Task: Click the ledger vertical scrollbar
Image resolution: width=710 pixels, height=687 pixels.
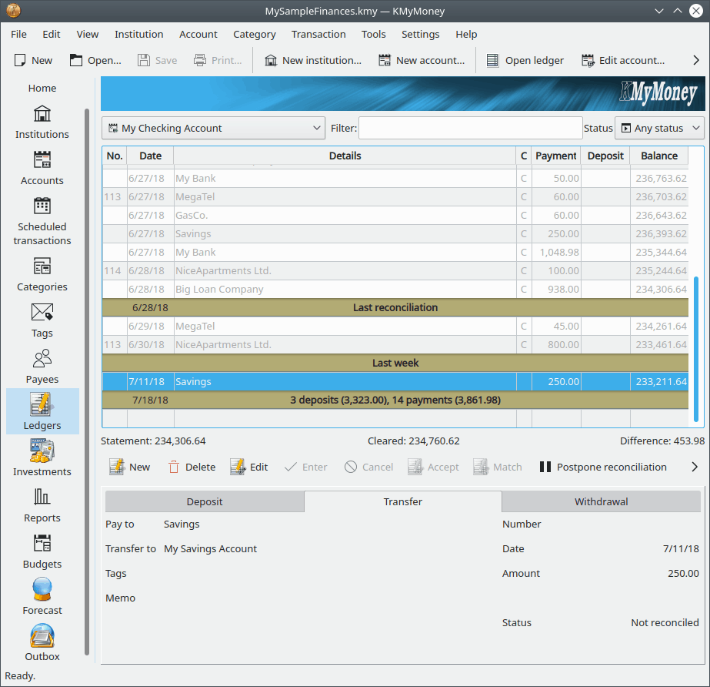Action: 697,348
